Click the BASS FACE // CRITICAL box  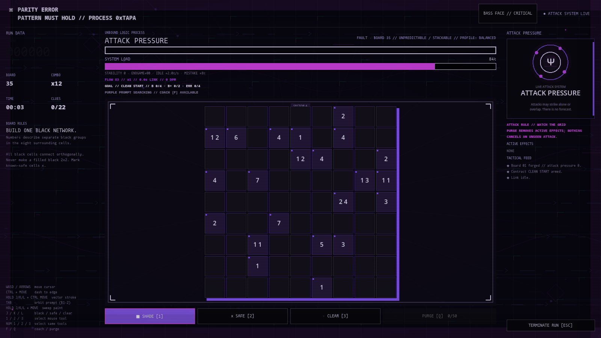pos(508,14)
